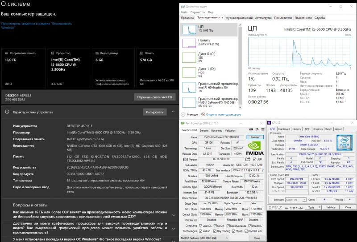Click the chip icon on the Процессор card
357x242 pixels.
click(53, 53)
